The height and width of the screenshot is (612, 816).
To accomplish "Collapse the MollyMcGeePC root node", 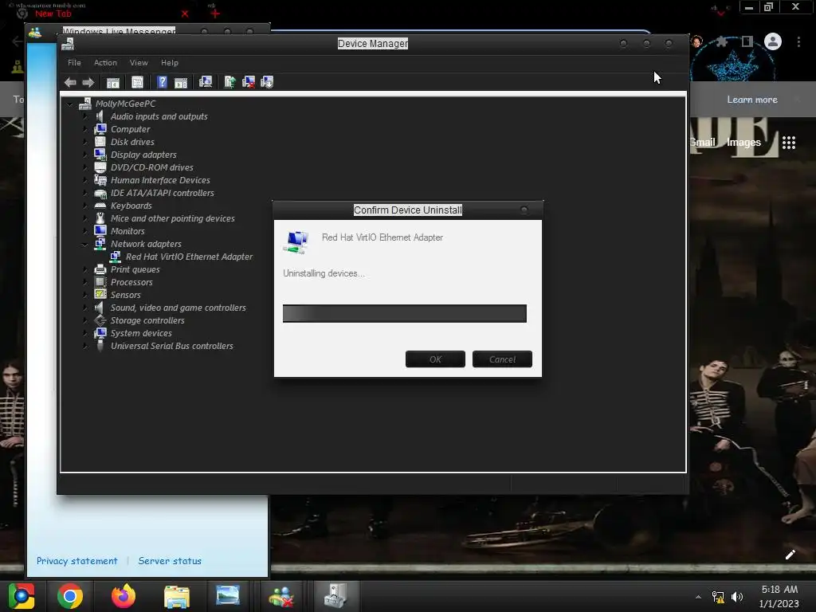I will 70,104.
